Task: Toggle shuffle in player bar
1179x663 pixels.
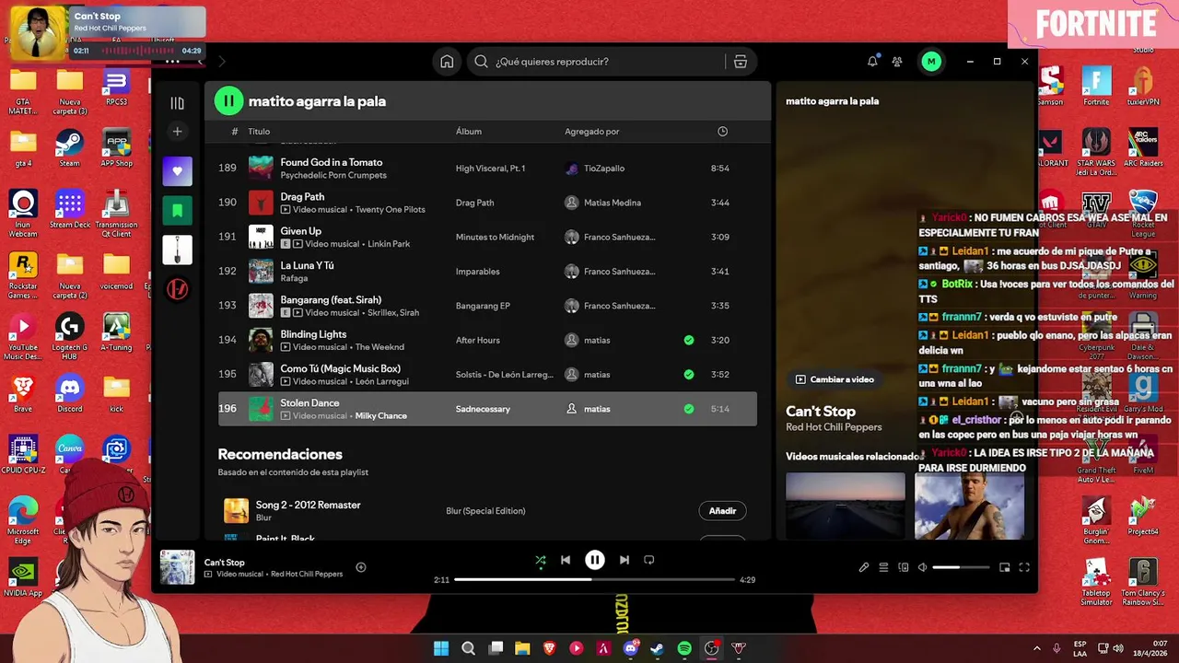Action: [541, 560]
